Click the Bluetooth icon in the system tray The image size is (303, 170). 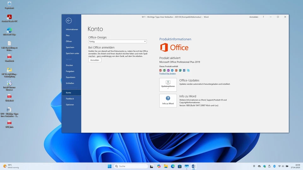(x=274, y=166)
